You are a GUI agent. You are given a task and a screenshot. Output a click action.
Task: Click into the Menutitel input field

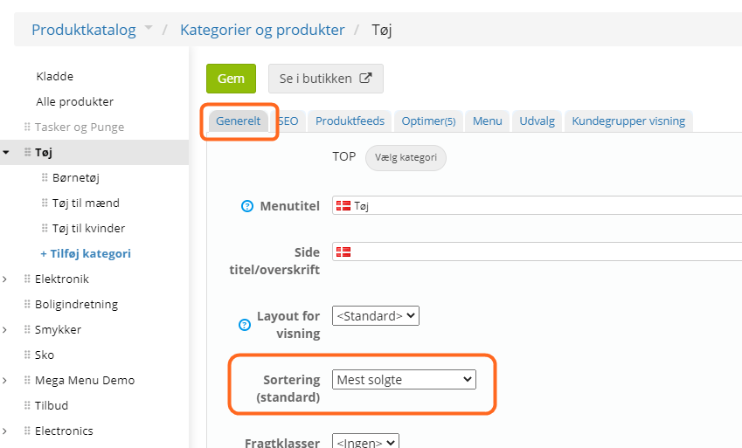[537, 206]
